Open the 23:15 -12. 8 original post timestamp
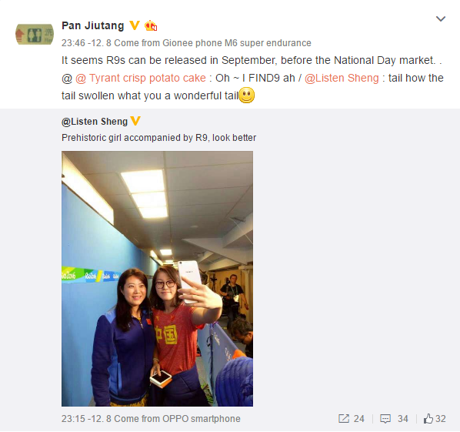The height and width of the screenshot is (432, 460). (x=86, y=419)
